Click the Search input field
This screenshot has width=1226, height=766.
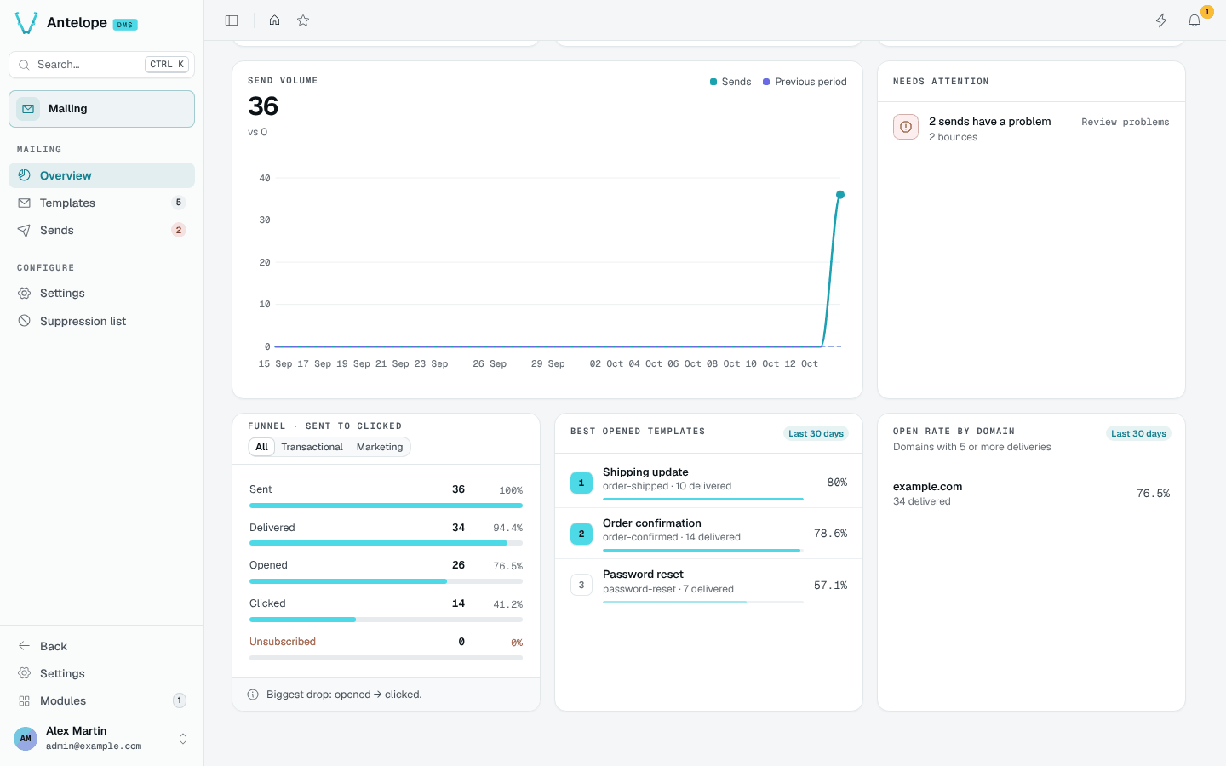pyautogui.click(x=101, y=65)
